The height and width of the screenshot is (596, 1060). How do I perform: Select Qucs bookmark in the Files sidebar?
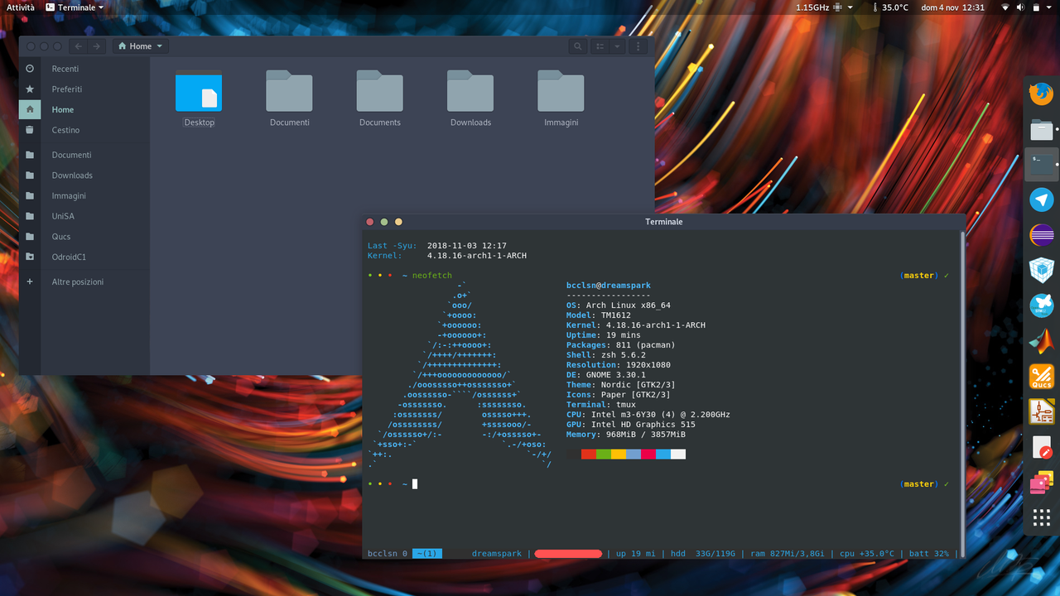point(84,237)
